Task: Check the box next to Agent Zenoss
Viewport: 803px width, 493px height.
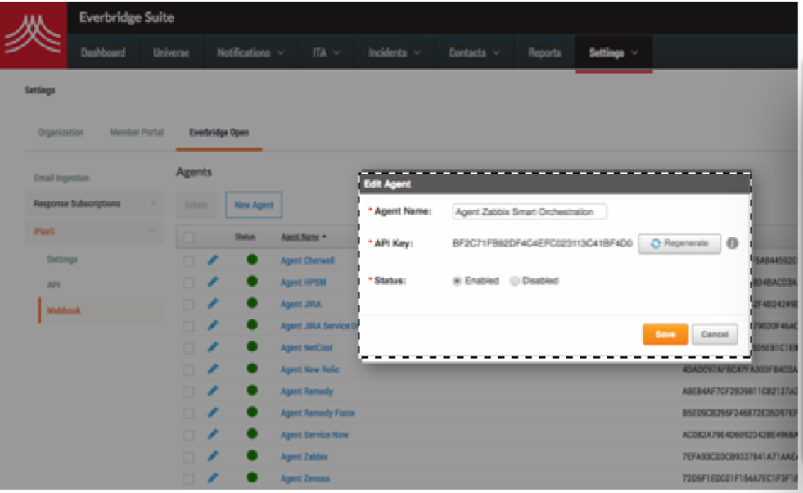Action: 188,478
